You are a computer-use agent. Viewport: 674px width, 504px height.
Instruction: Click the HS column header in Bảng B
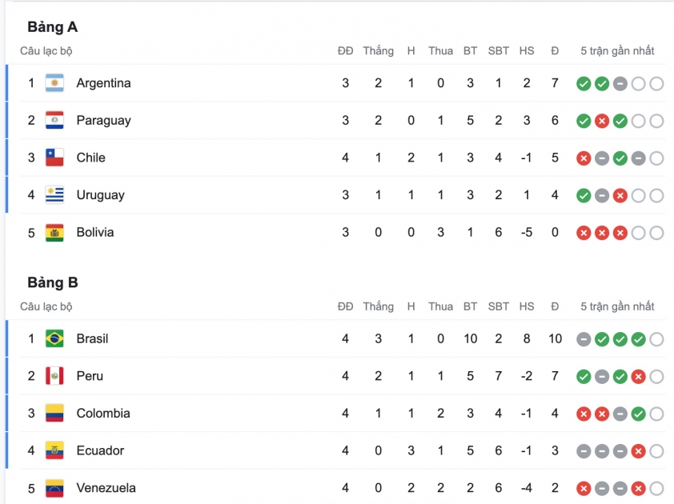(x=526, y=306)
